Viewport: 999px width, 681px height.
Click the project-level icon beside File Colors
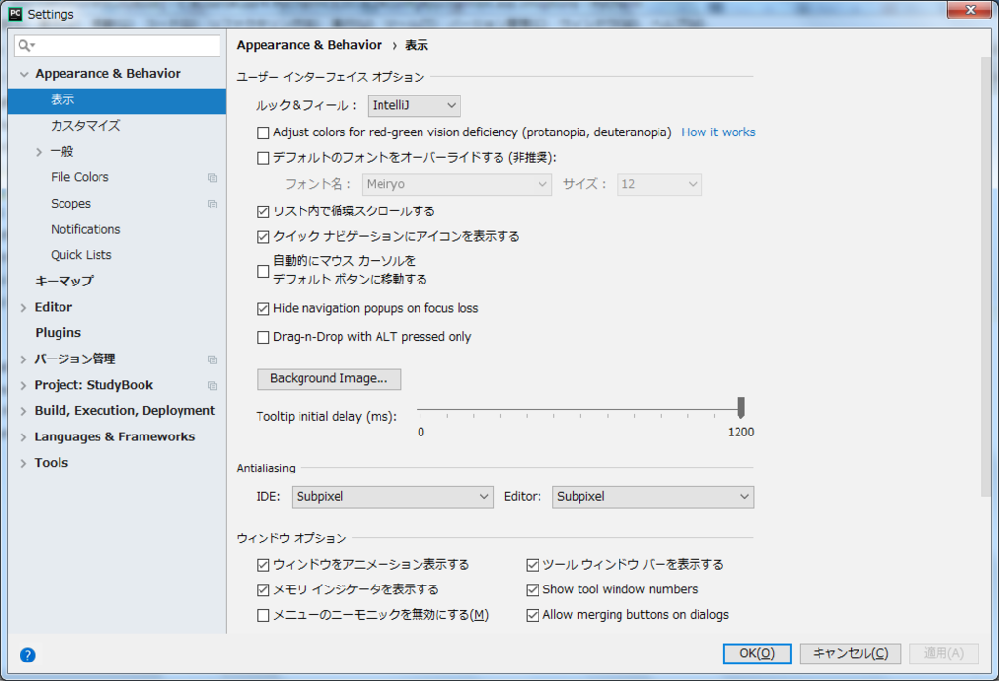pos(212,178)
